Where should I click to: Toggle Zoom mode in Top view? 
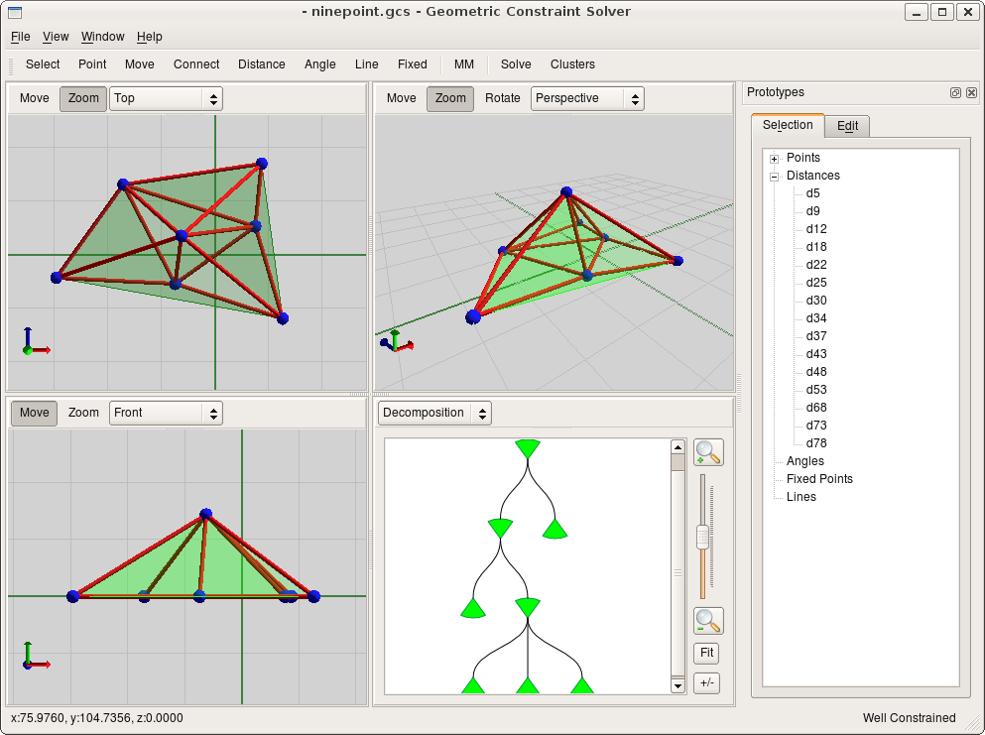[83, 98]
